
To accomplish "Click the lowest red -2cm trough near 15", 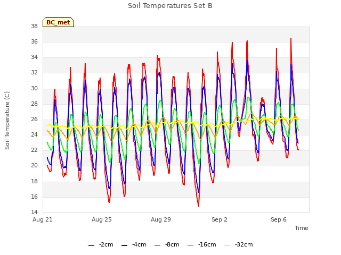I will [x=199, y=206].
